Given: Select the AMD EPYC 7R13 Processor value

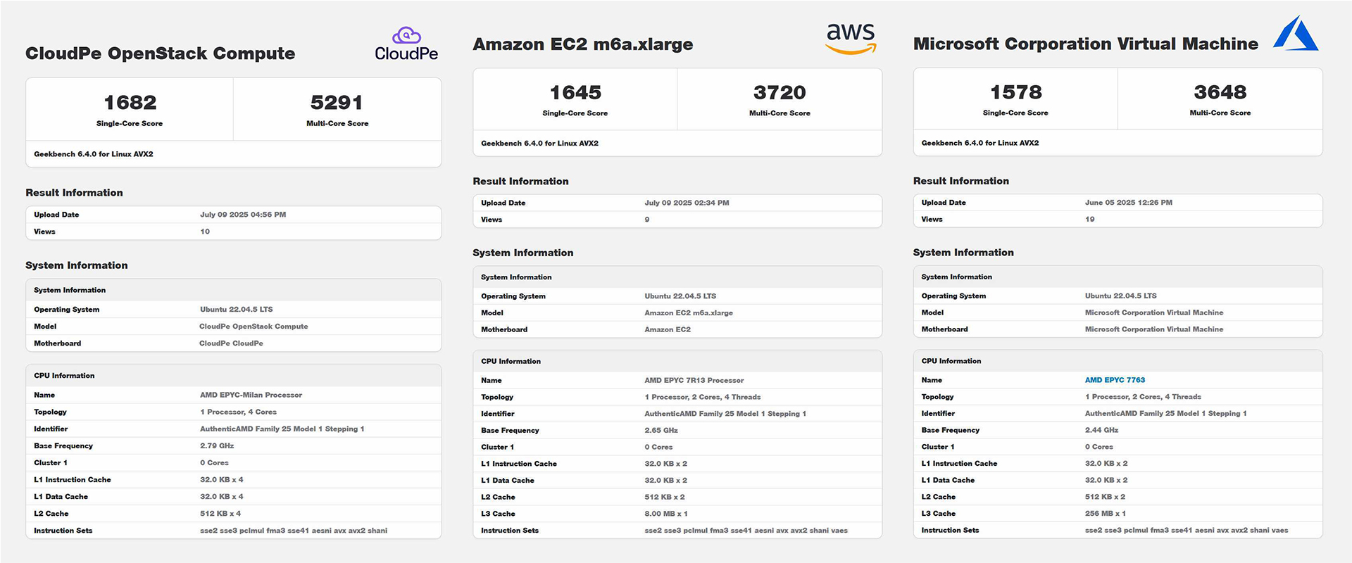Looking at the screenshot, I should point(694,381).
